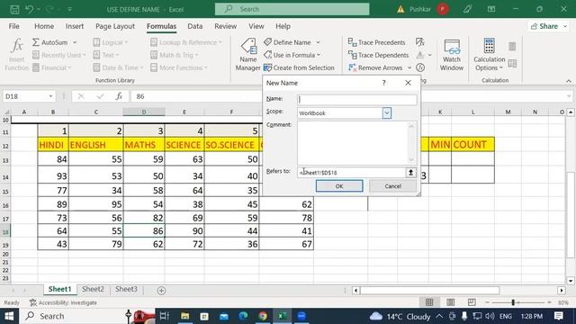
Task: Click the Save icon in title bar
Action: click(14, 9)
